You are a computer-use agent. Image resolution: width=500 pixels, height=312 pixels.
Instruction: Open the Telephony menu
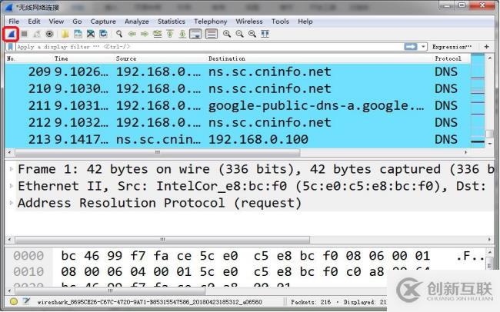(211, 22)
